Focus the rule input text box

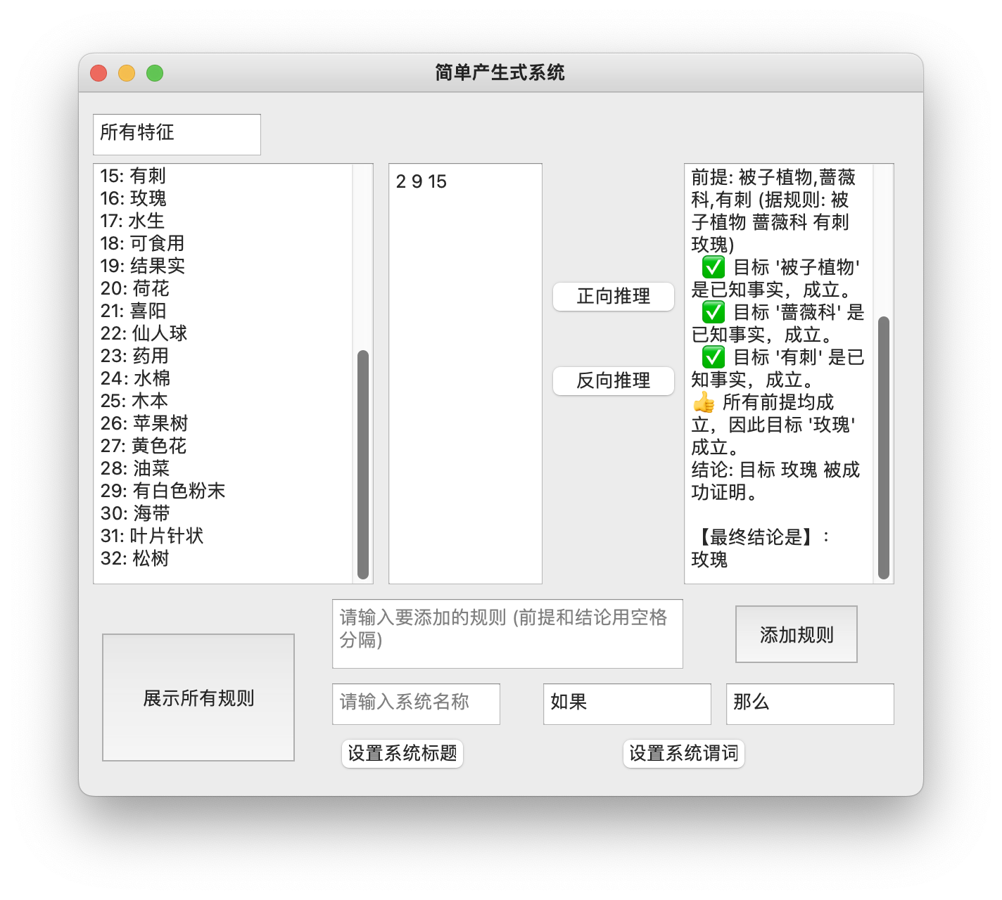[507, 634]
